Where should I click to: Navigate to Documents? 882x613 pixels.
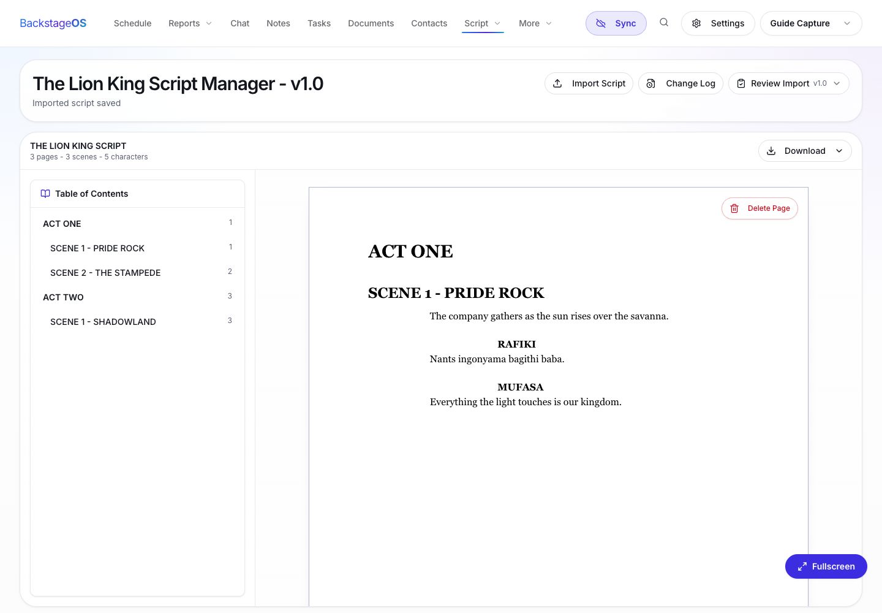click(x=371, y=23)
